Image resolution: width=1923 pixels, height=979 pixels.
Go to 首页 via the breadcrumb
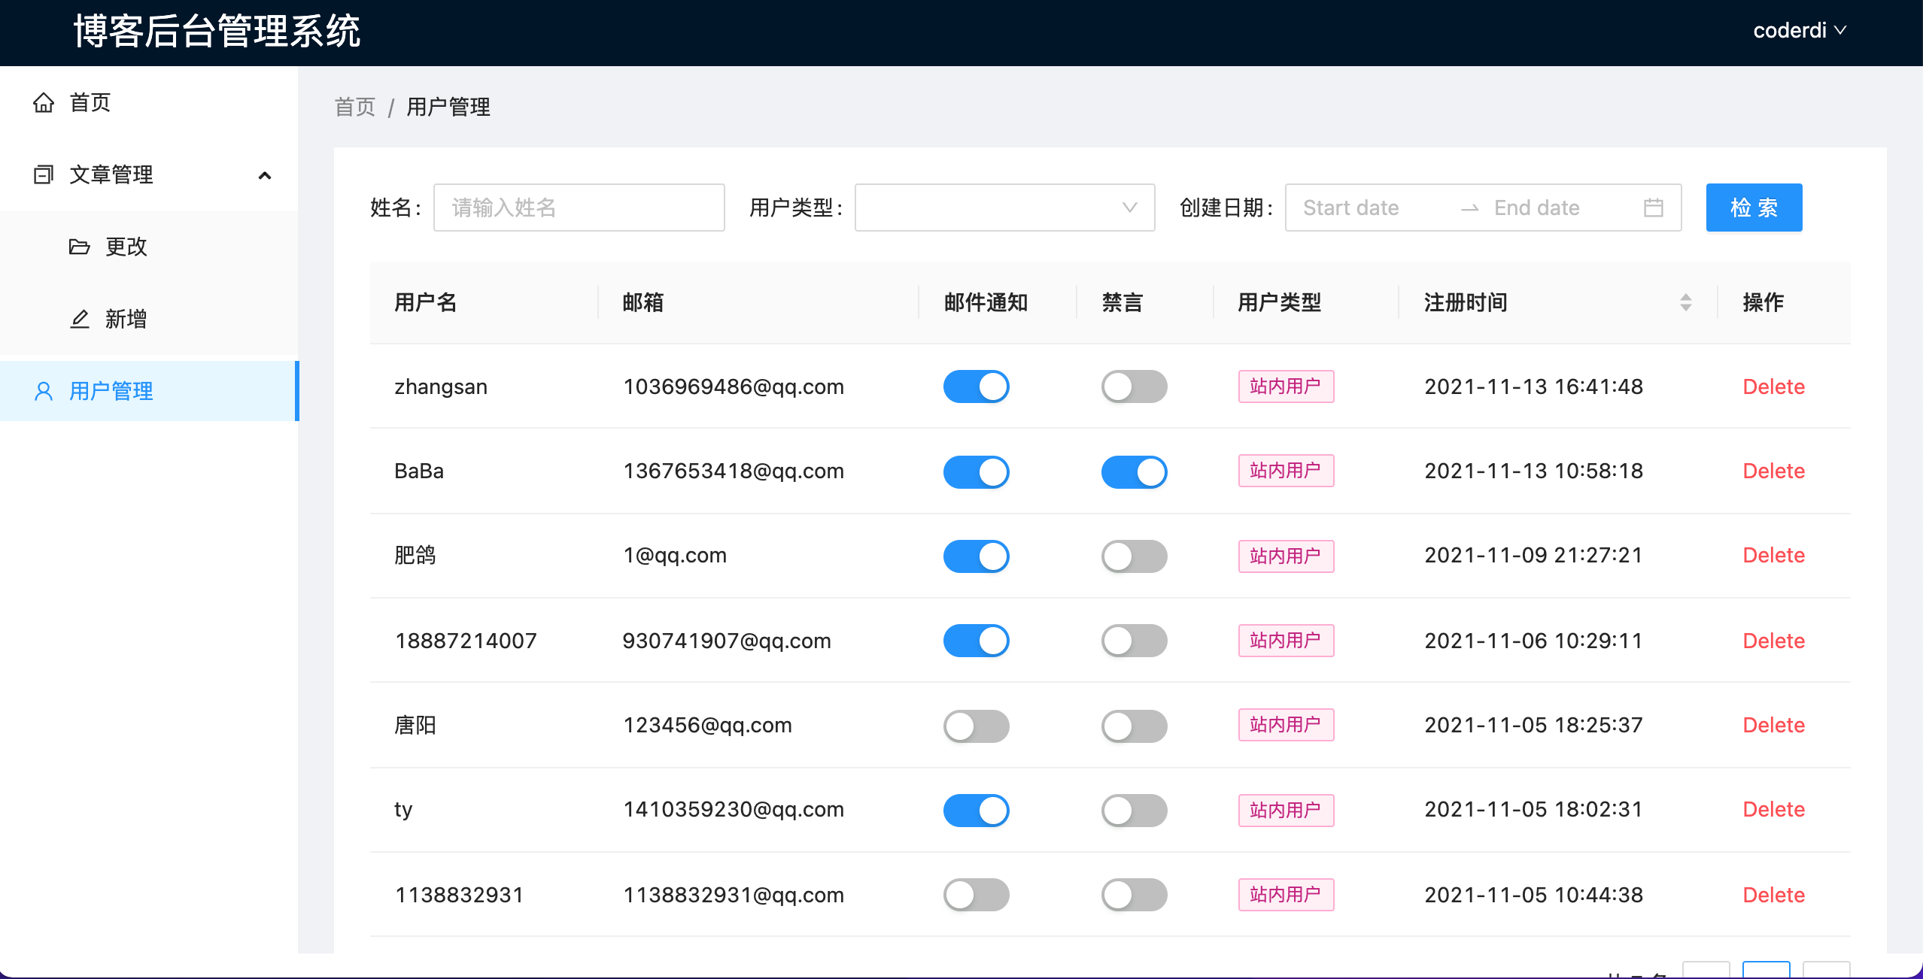click(354, 107)
